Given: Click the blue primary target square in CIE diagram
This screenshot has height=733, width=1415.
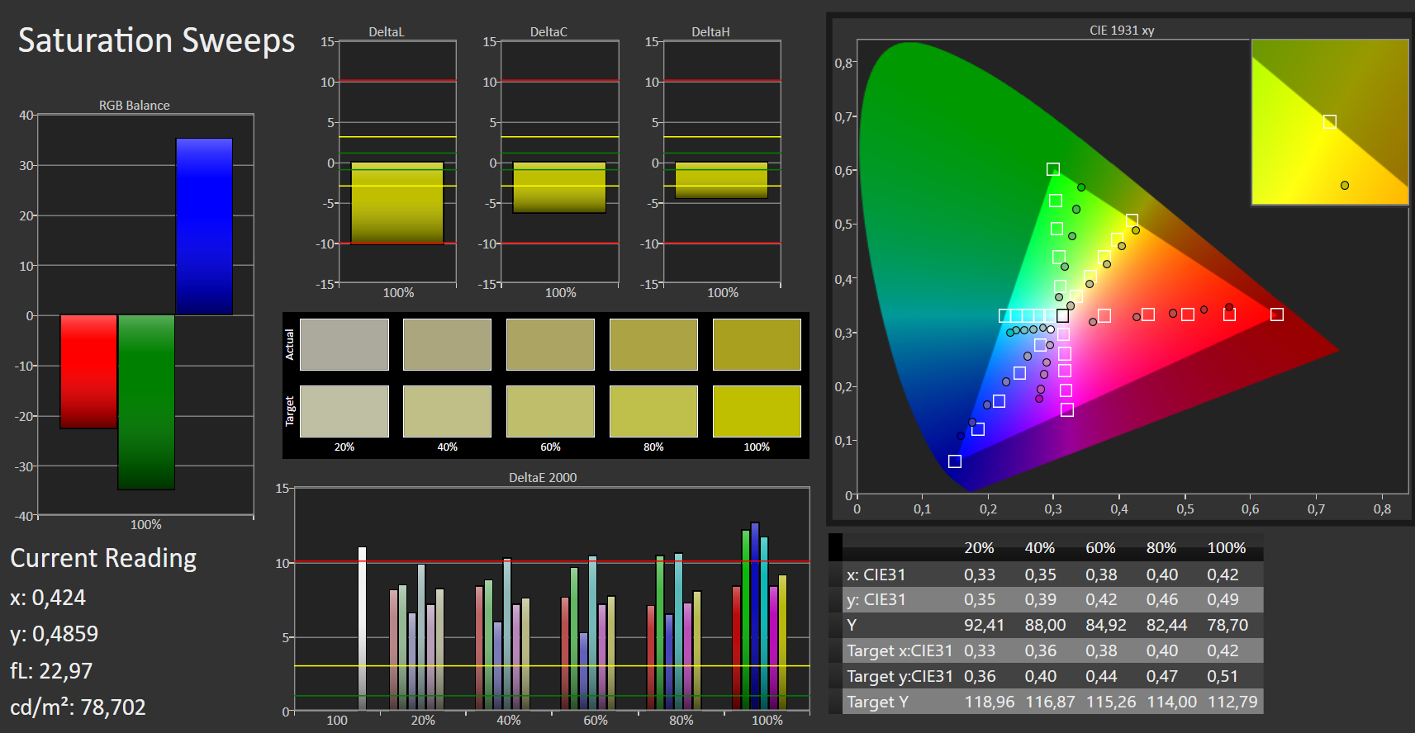Looking at the screenshot, I should pos(955,461).
